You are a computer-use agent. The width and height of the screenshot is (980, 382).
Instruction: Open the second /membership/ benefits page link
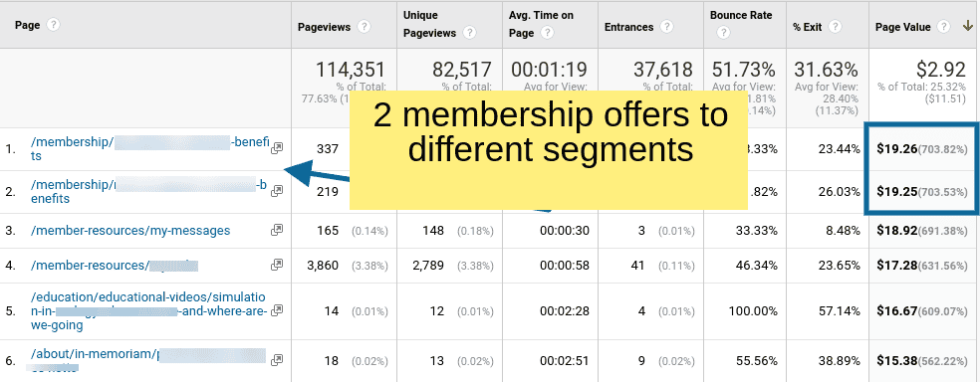coord(148,192)
